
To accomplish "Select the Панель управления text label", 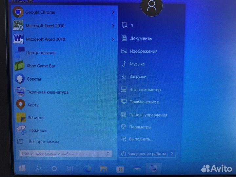I will pyautogui.click(x=148, y=115).
